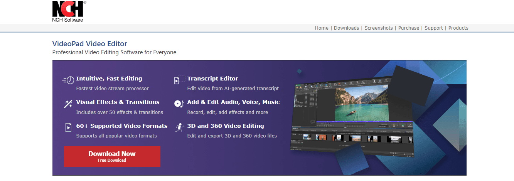Click the Visual Effects & Transitions heading
This screenshot has width=514, height=181.
118,102
